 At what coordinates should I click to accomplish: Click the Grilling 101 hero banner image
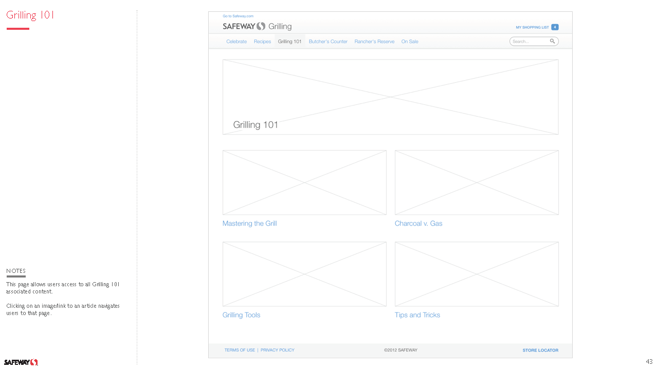click(390, 97)
